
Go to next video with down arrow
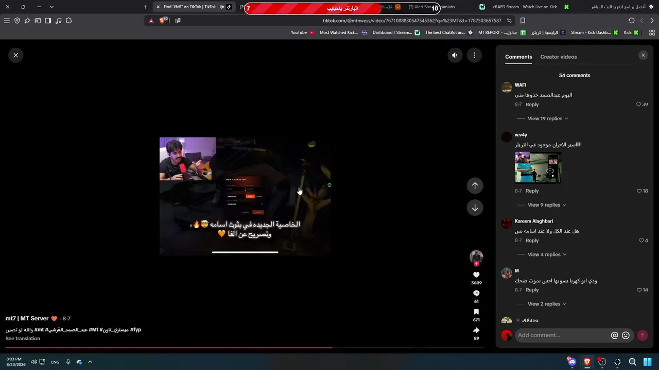point(475,208)
